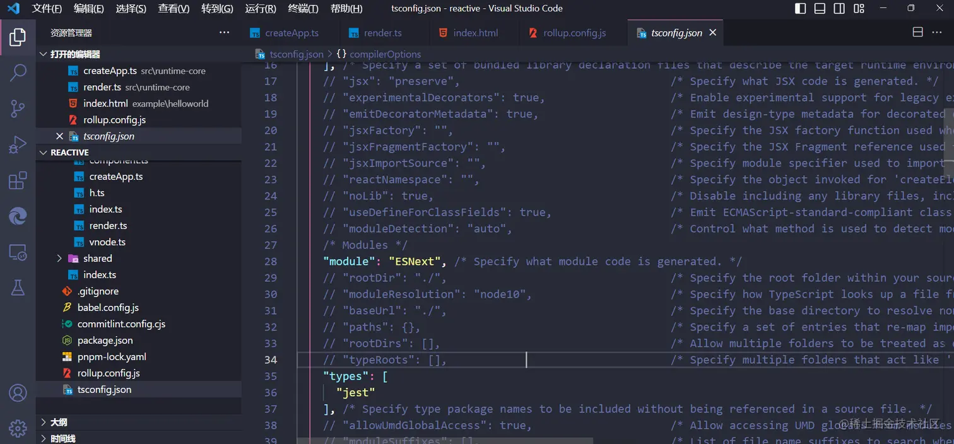954x444 pixels.
Task: Open the 转到(G) menu
Action: [217, 8]
